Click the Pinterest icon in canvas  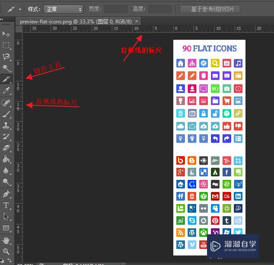click(215, 220)
